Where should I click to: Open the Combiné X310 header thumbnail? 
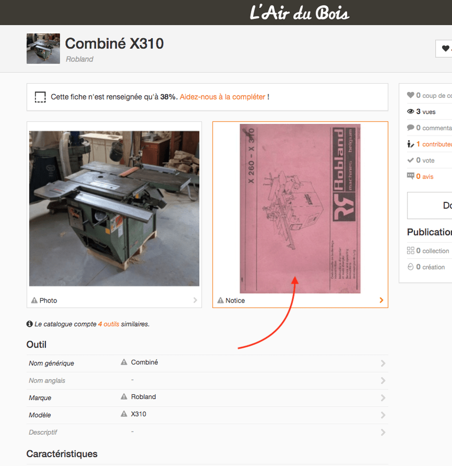tap(43, 48)
